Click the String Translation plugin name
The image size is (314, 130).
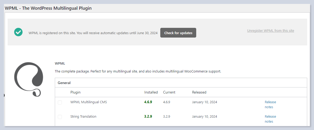coord(83,117)
